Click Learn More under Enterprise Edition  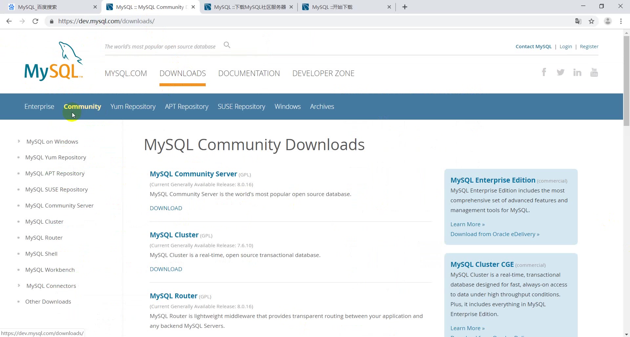tap(468, 224)
